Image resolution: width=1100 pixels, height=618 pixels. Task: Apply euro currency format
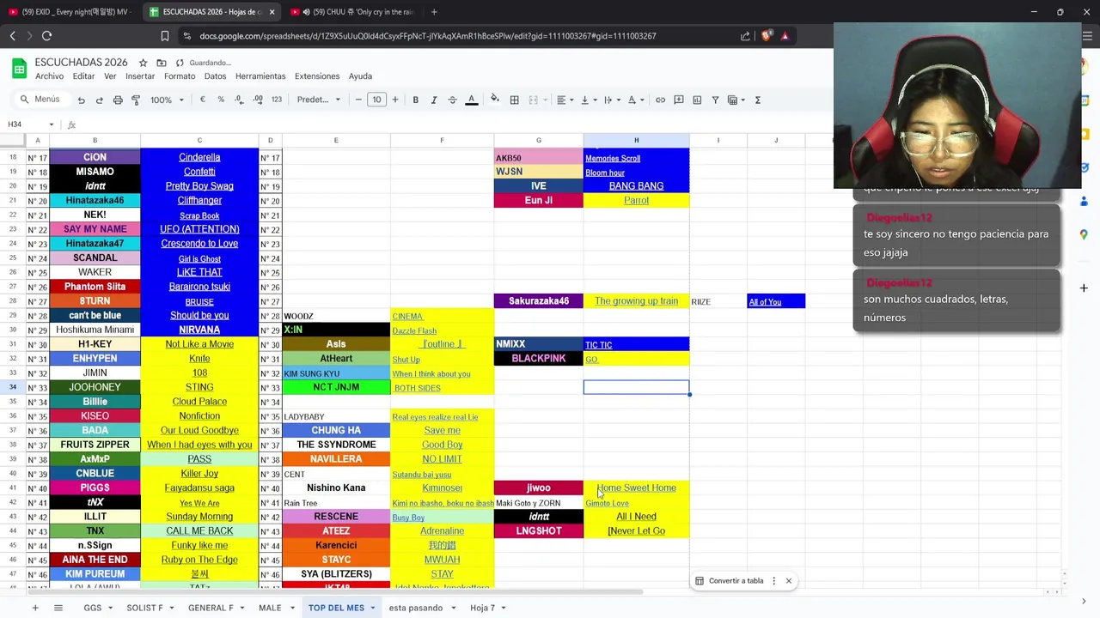(203, 100)
